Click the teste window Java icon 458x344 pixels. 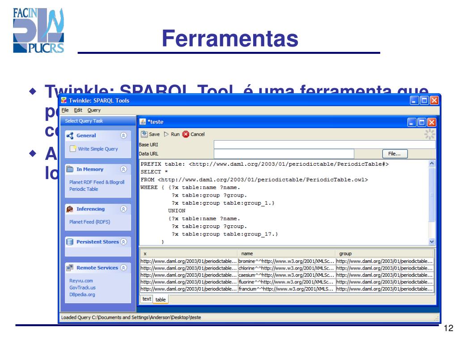point(143,122)
